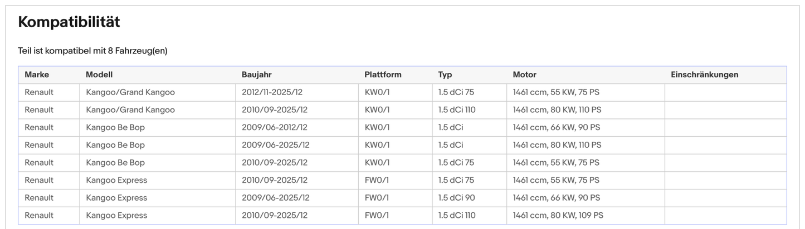Select Kangoo/Grand Kangoo in the 1.5 dCi 110 row

[130, 110]
